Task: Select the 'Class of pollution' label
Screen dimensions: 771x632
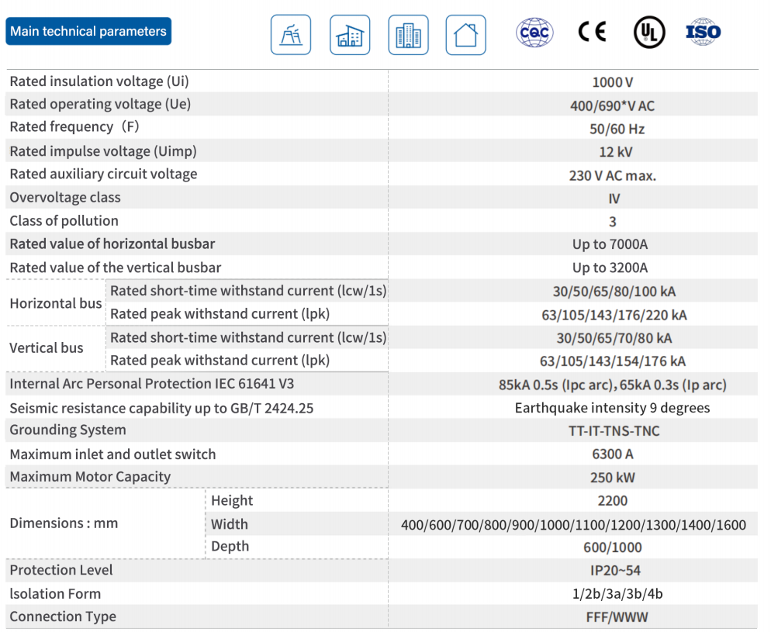Action: (64, 221)
